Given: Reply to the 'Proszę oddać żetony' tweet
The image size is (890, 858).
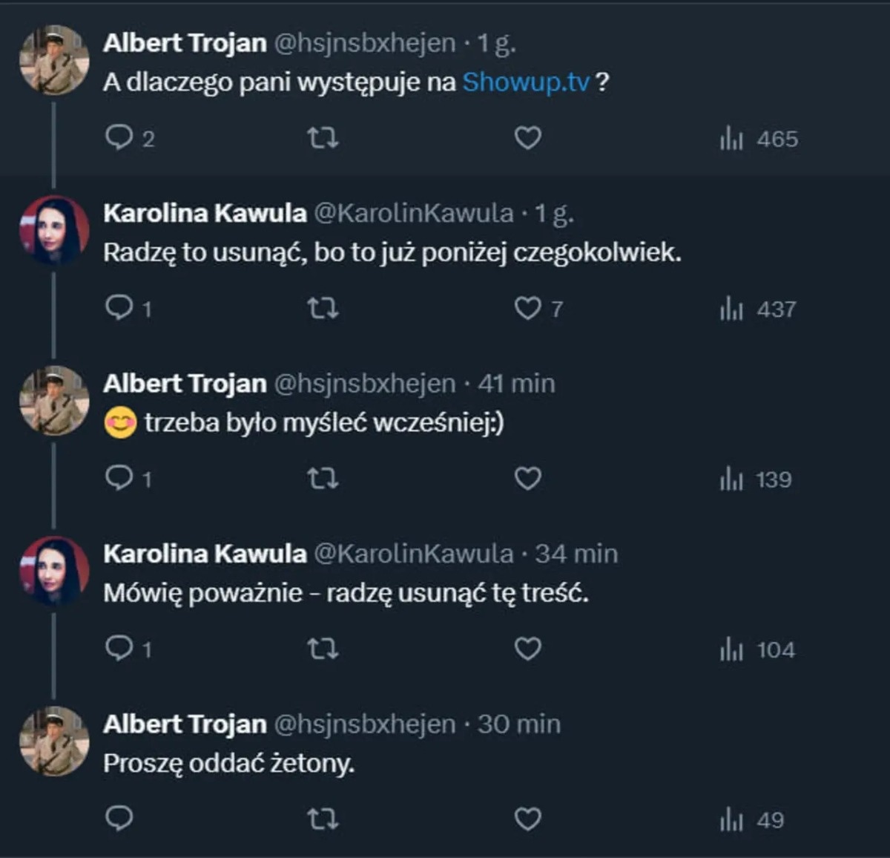Looking at the screenshot, I should click(119, 819).
